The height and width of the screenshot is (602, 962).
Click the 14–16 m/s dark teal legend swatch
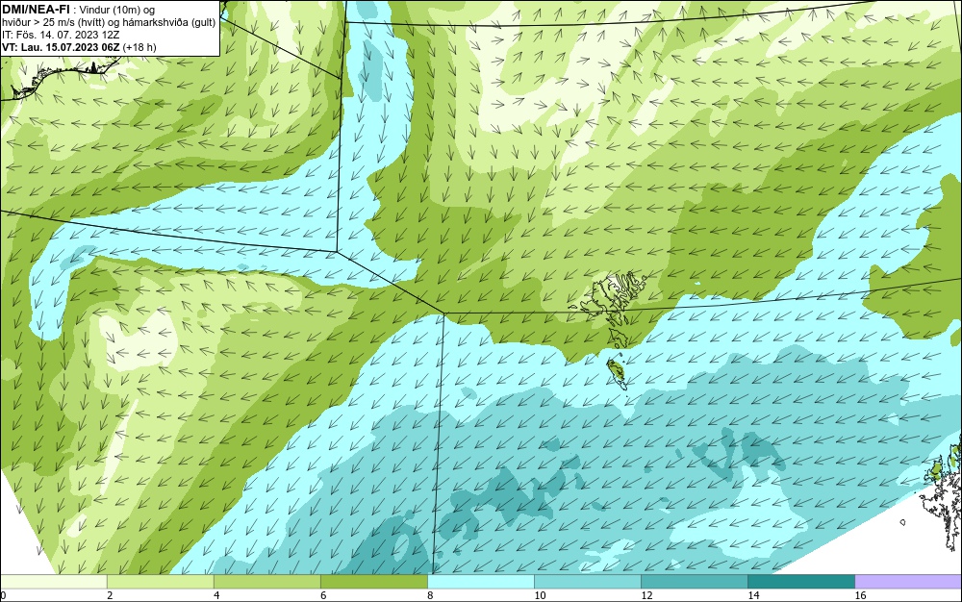click(x=801, y=581)
